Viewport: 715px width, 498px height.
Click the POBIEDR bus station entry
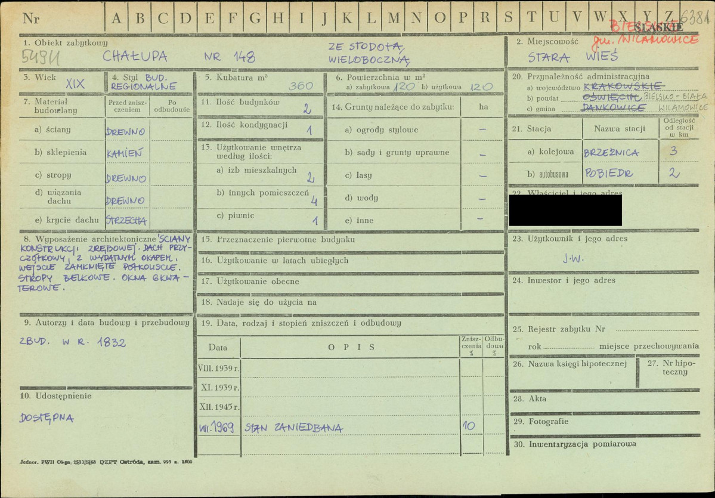[608, 174]
